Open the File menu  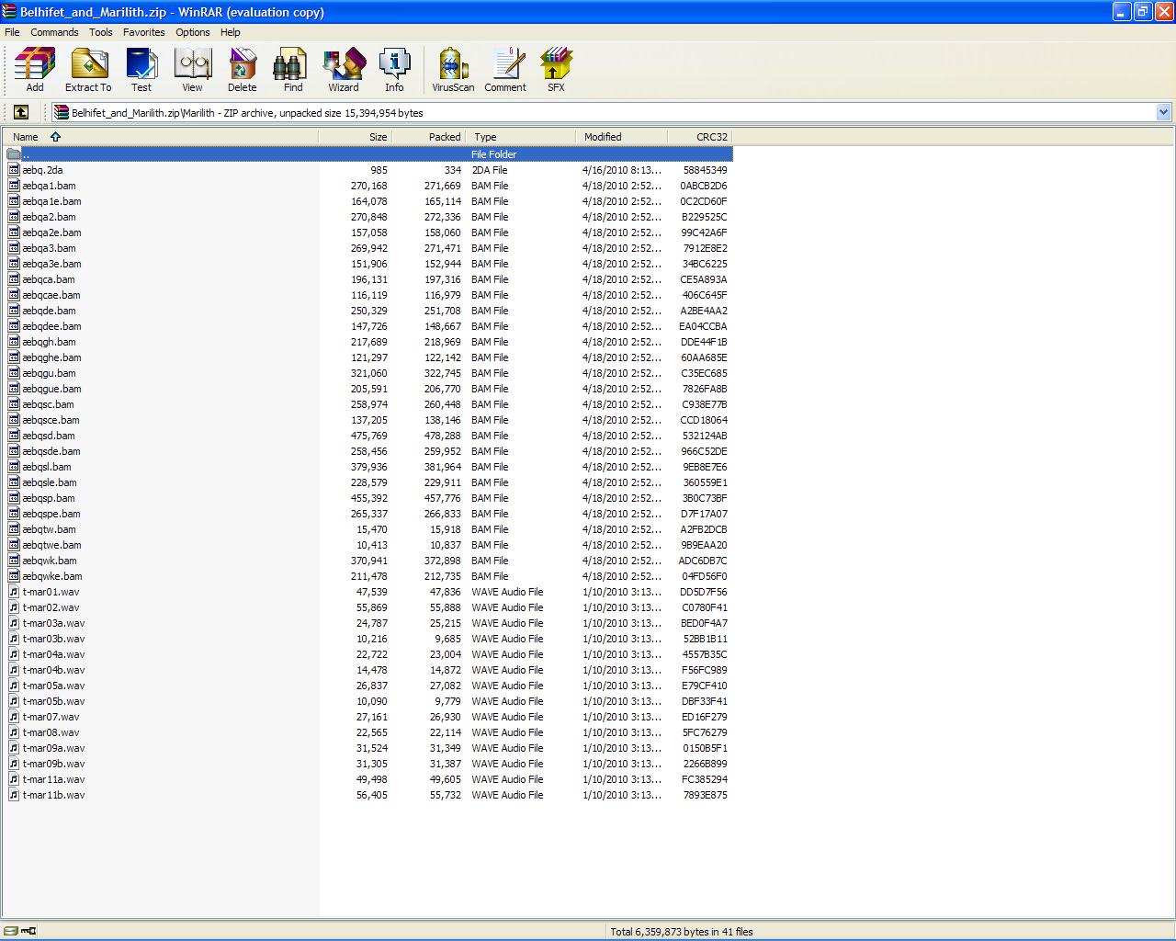[x=12, y=32]
